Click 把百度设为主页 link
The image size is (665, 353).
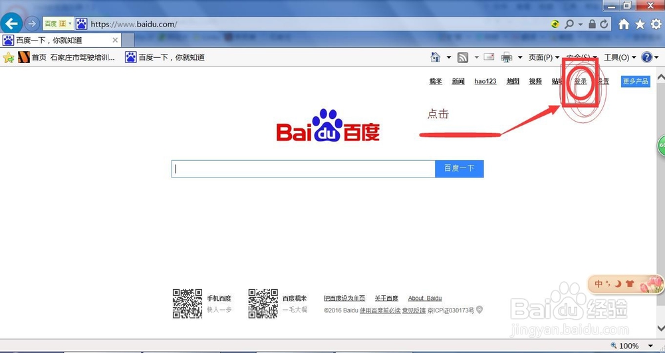[x=344, y=298]
